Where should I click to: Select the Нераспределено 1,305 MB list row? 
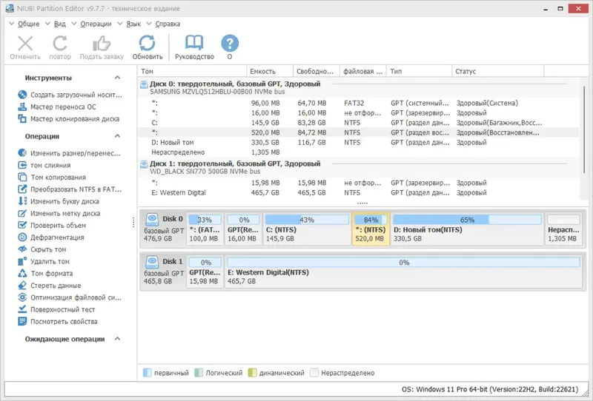coord(360,152)
